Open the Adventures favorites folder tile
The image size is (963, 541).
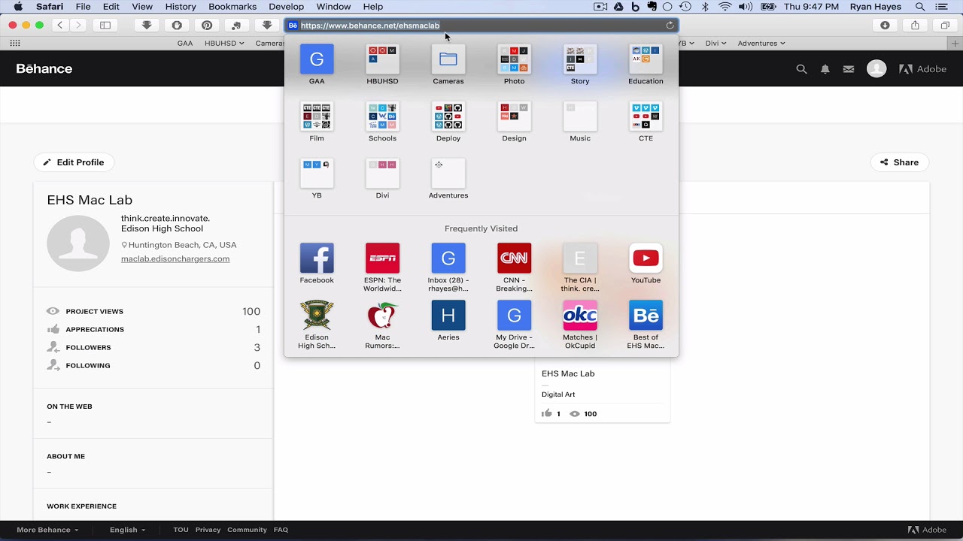(x=448, y=174)
